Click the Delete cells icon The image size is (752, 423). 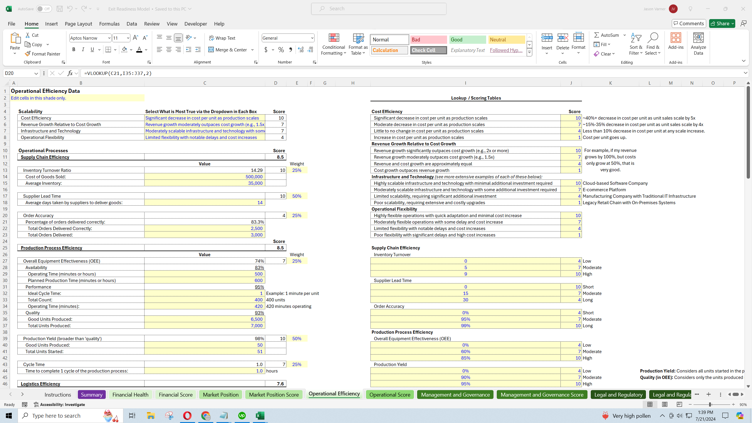[563, 38]
